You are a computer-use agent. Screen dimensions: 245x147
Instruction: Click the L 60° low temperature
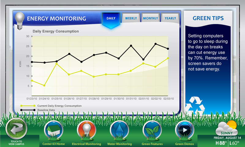[234, 143]
